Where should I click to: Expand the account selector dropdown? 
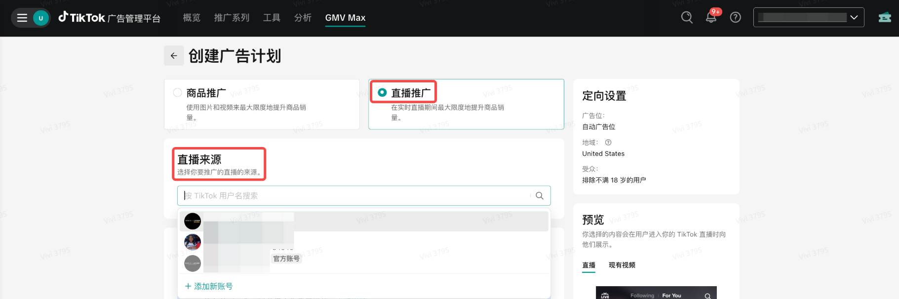809,17
